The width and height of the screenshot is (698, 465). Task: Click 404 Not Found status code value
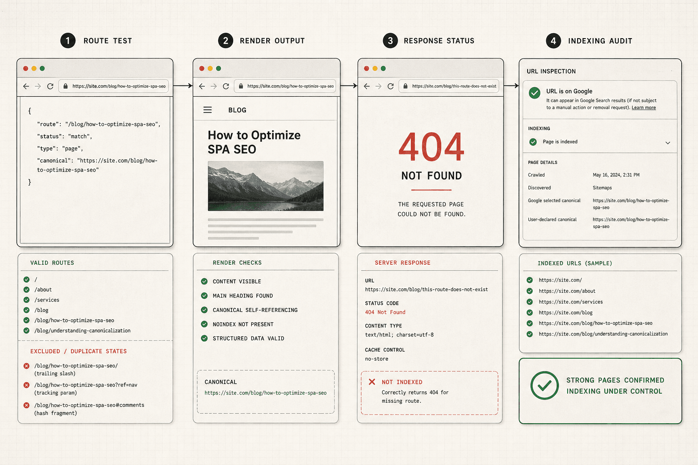[x=385, y=312]
